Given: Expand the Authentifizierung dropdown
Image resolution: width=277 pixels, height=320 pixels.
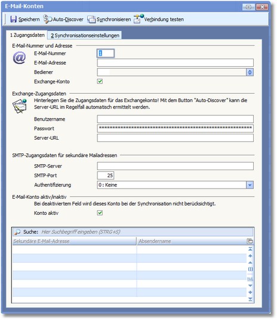Looking at the screenshot, I should pos(250,185).
